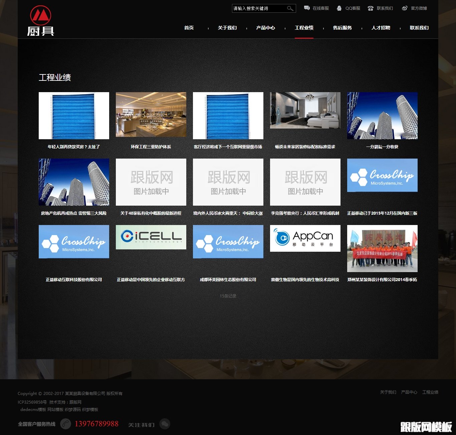
Task: Click the red 厨具 site logo
Action: coord(41,21)
